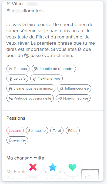Select the Tarot passion chip

click(x=57, y=130)
